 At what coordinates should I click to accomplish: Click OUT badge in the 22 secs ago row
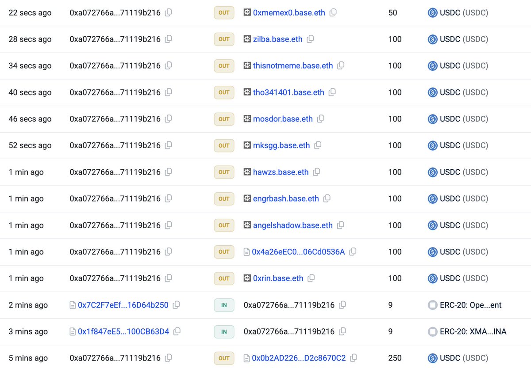tap(224, 13)
